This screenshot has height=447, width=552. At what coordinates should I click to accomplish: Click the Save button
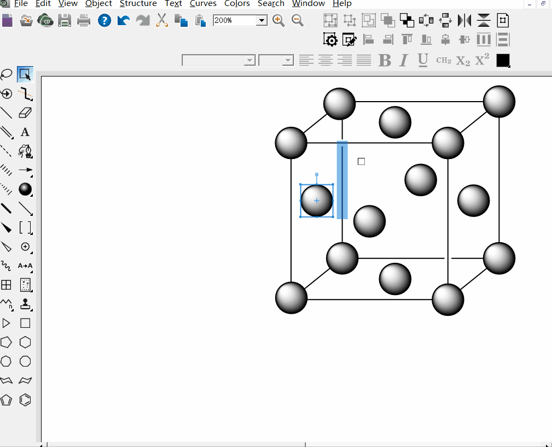65,20
